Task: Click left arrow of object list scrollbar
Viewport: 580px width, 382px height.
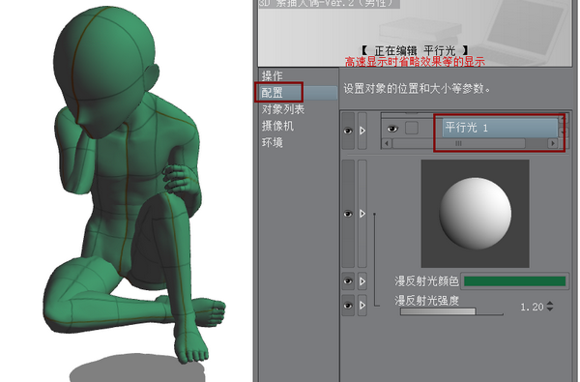Action: coord(387,143)
